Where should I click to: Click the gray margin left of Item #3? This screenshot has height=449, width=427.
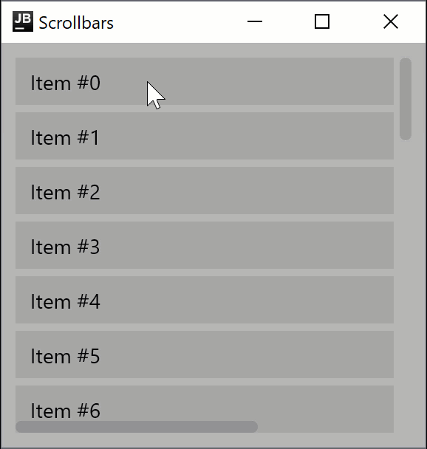[8, 245]
